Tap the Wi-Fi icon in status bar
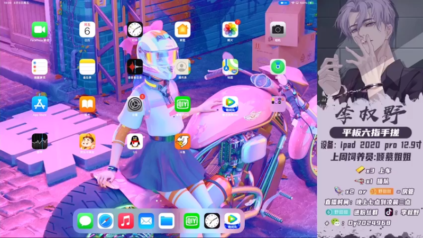Screen dimensions: 423x238 coord(293,3)
